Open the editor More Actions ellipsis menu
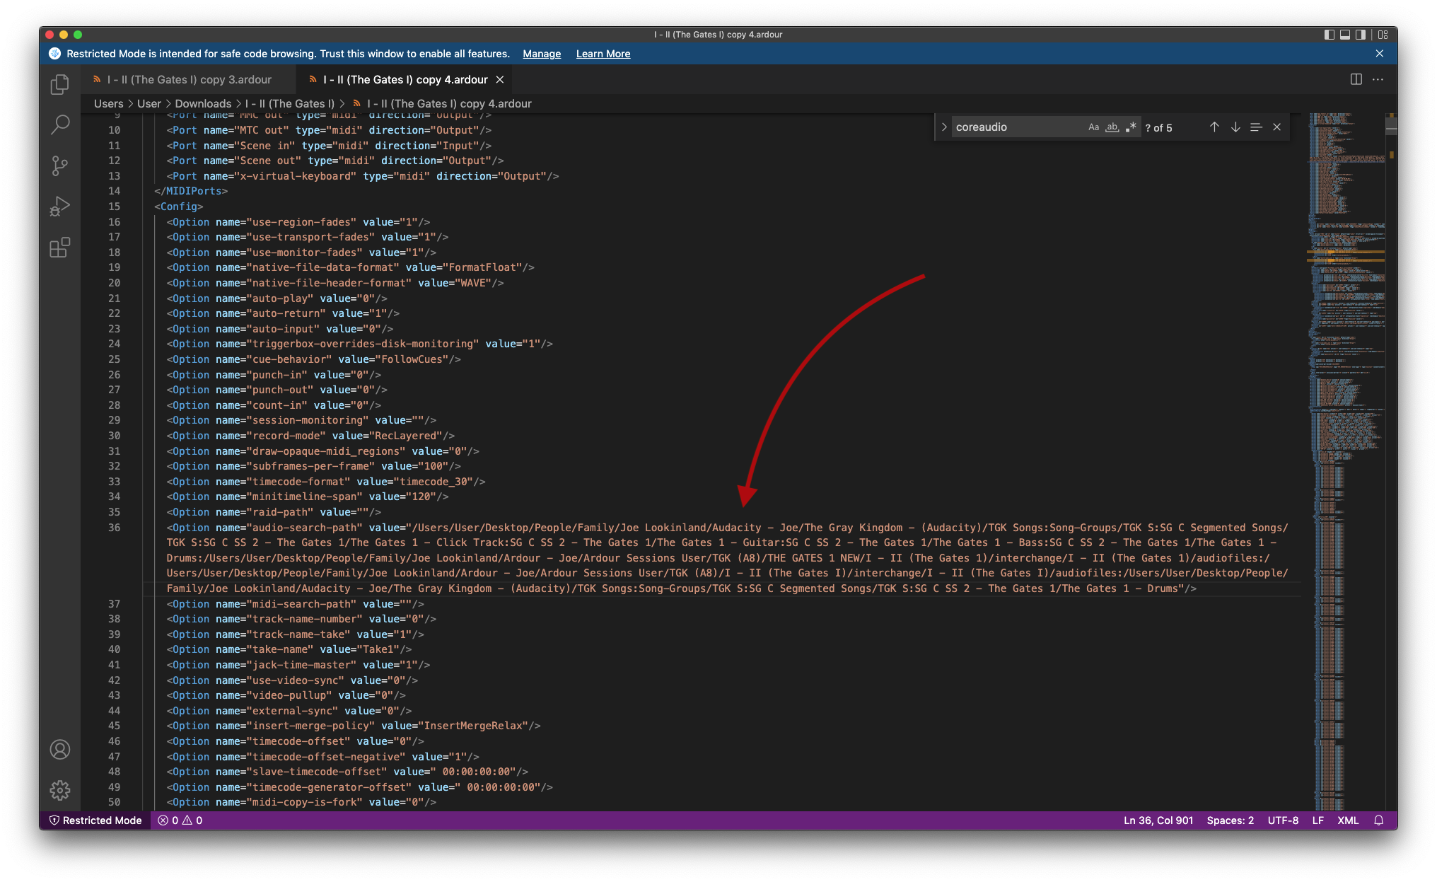The image size is (1437, 882). click(x=1378, y=79)
